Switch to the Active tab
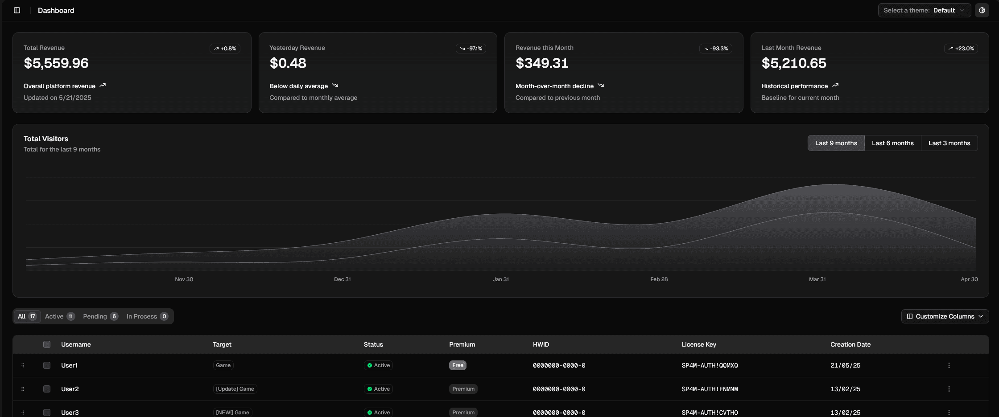Screen dimensions: 999x417 click(60, 316)
